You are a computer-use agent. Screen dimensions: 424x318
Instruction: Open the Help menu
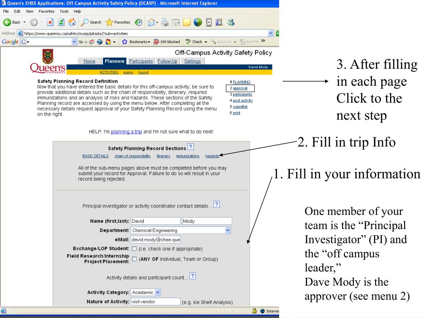click(77, 11)
